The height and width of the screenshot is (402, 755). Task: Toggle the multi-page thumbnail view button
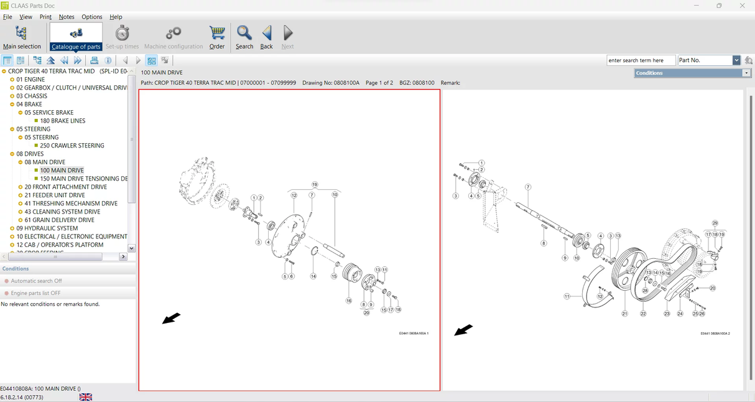coord(151,60)
